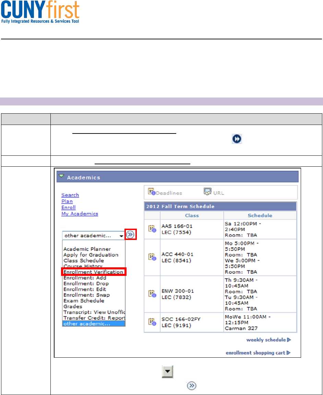Select Apply for Graduation option
This screenshot has width=323, height=395.
point(91,255)
